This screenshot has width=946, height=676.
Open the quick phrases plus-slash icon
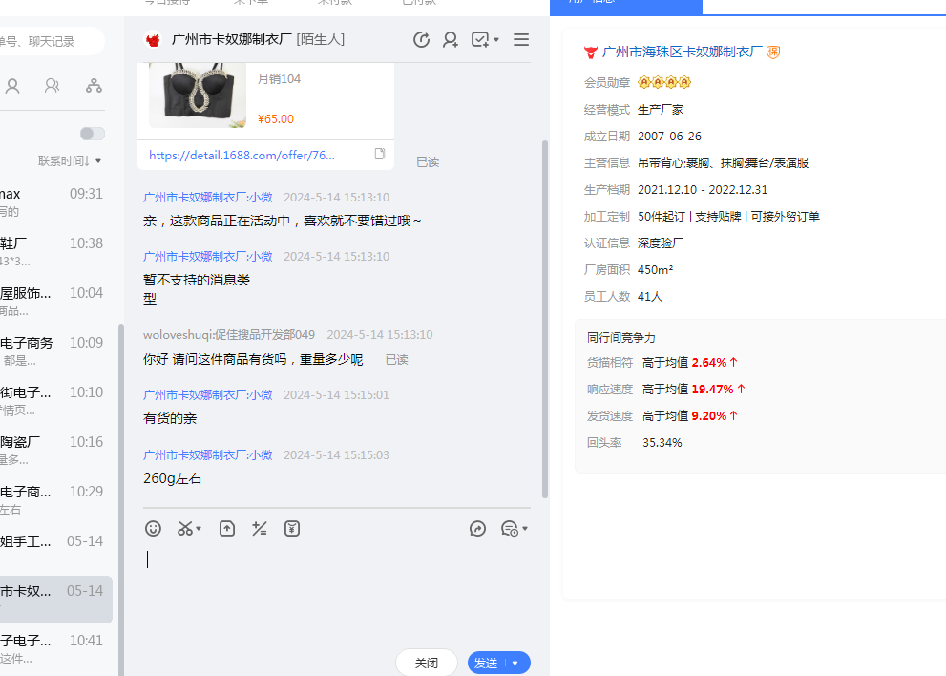[x=259, y=529]
